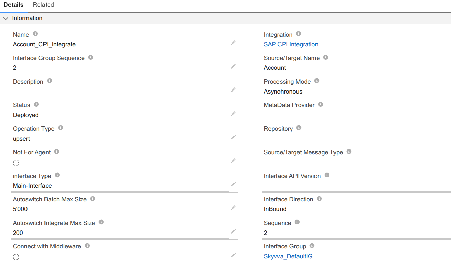Screen dimensions: 451x262
Task: Click the Asynchronous processing mode value
Action: (x=283, y=92)
